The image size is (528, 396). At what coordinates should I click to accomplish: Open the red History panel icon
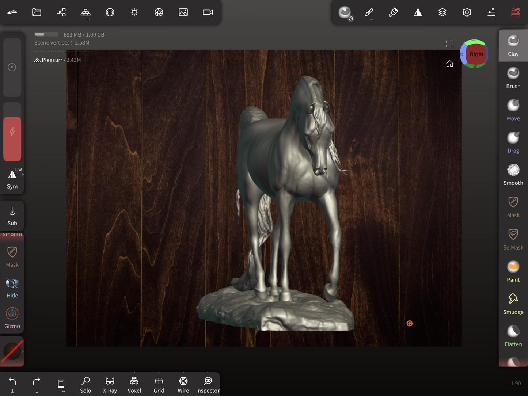(516, 12)
